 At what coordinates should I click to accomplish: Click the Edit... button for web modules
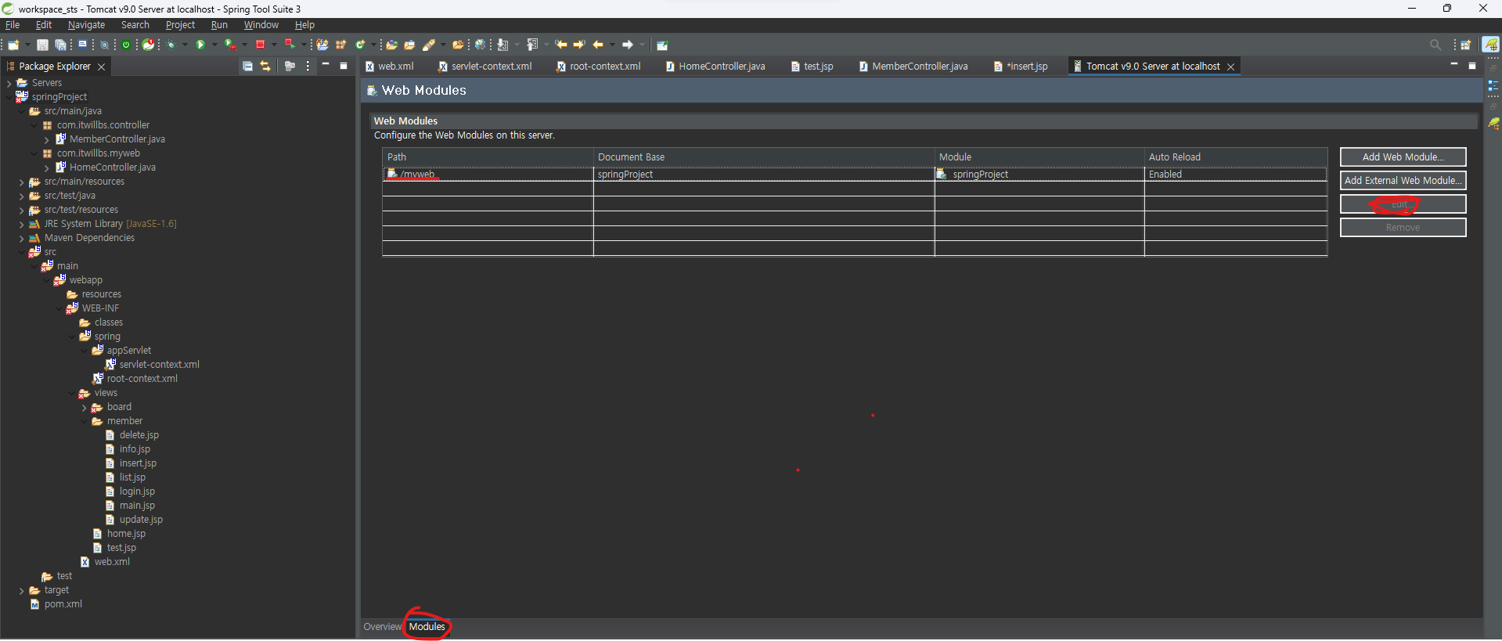point(1403,204)
